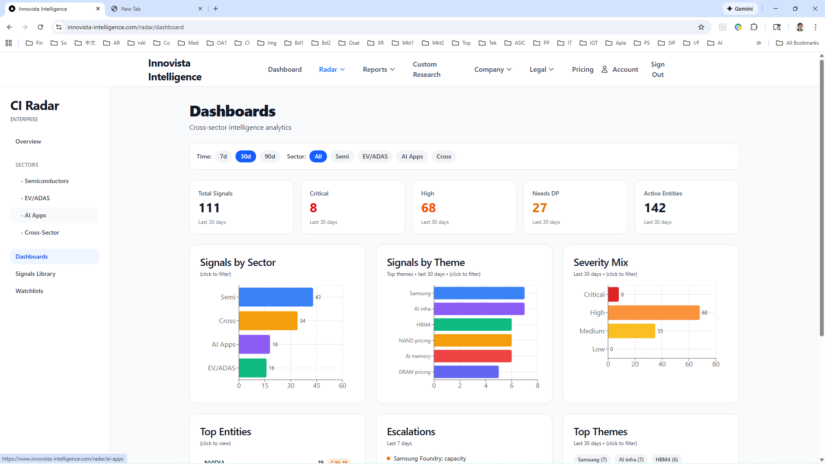Expand the Company dropdown menu

point(492,69)
